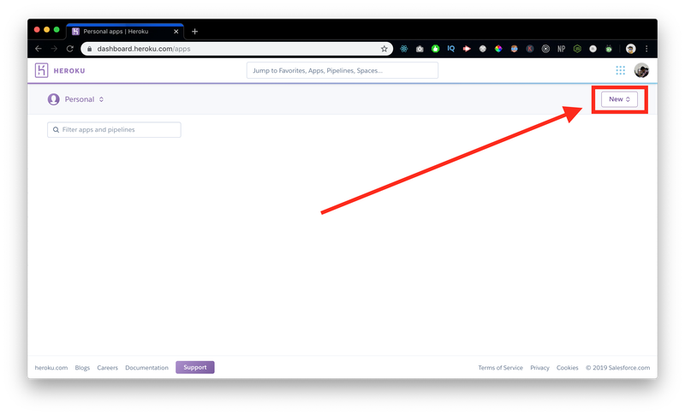The width and height of the screenshot is (685, 415).
Task: View site info via padlock icon
Action: pos(90,49)
